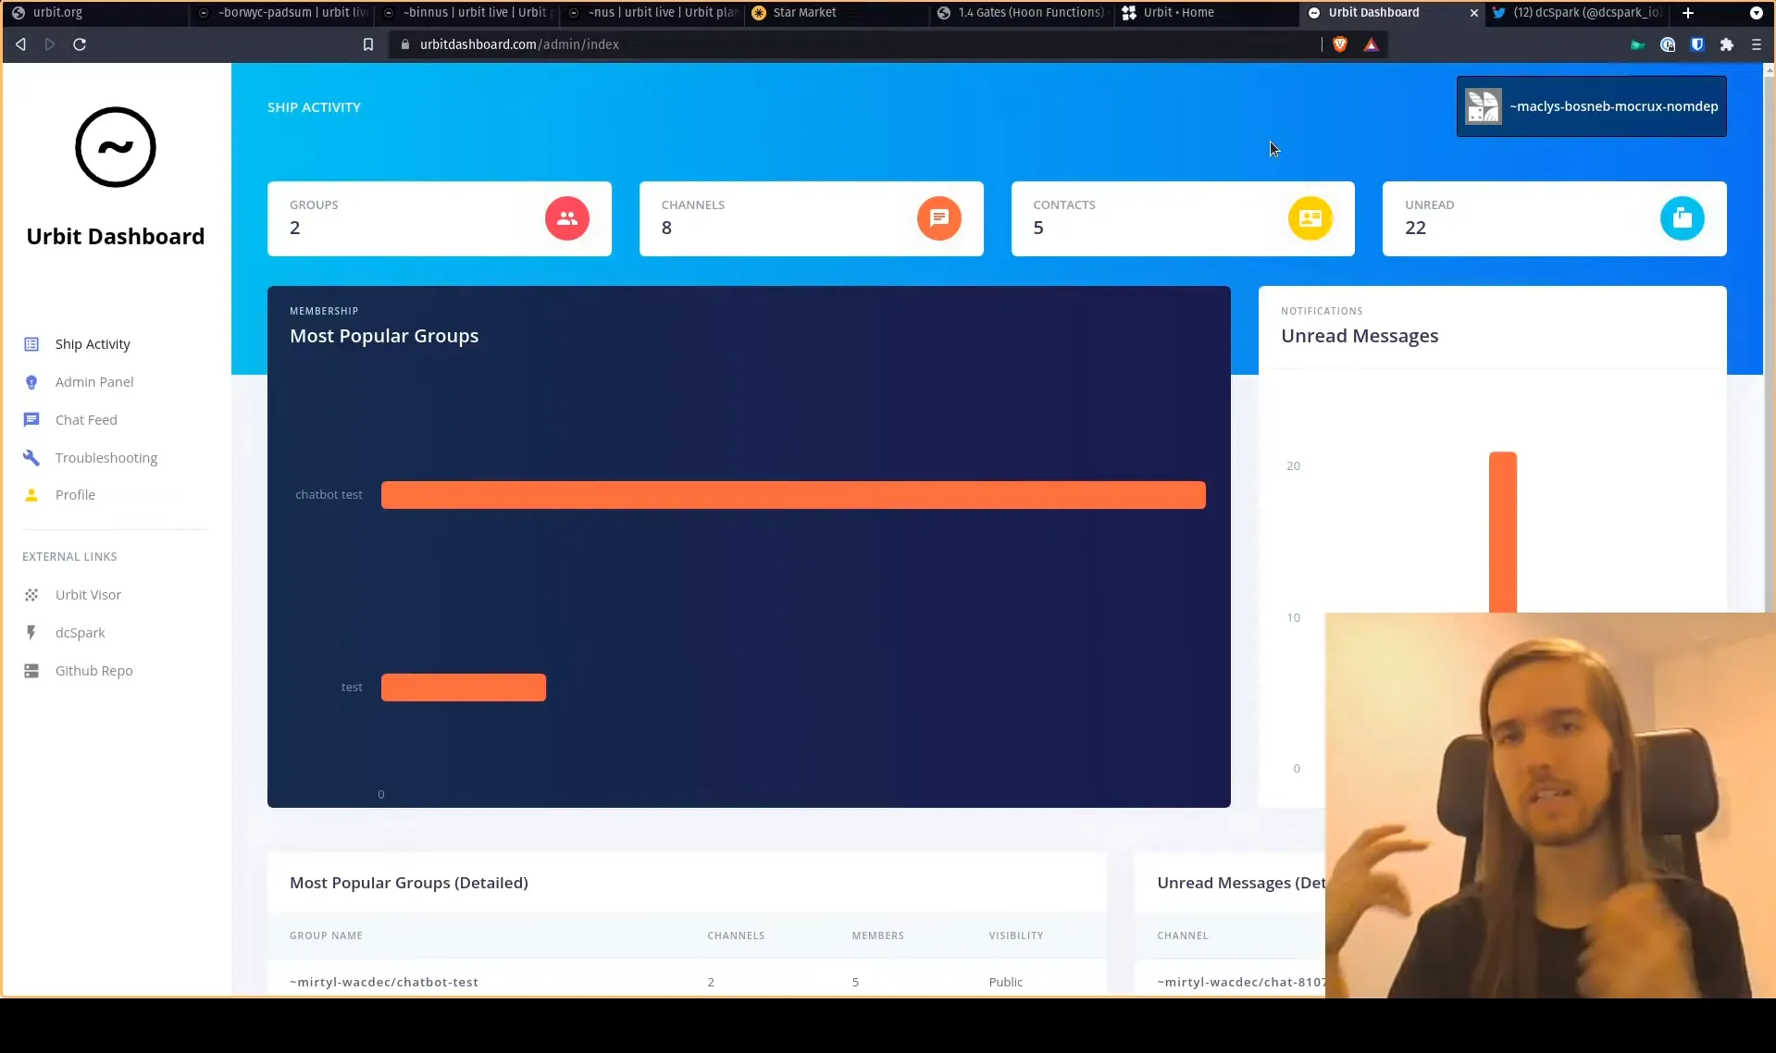The width and height of the screenshot is (1776, 1053).
Task: Select Ship Activity in the sidebar
Action: 31,343
